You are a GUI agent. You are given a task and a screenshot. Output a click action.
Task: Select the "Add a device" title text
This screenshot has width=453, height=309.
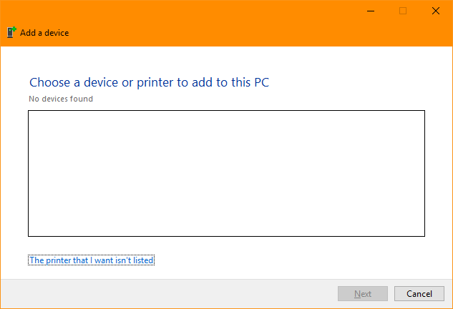tap(44, 33)
